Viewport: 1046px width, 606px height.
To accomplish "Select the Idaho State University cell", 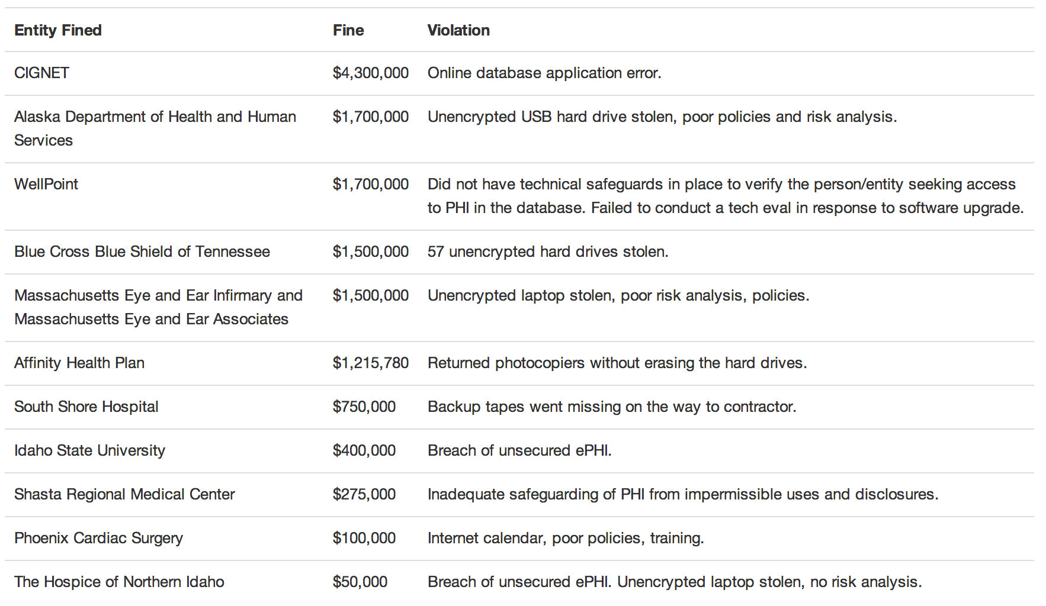I will pos(89,450).
